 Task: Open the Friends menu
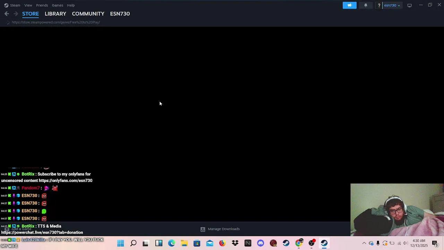point(42,5)
